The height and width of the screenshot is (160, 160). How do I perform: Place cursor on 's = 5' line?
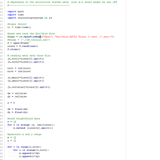click(x=11, y=103)
